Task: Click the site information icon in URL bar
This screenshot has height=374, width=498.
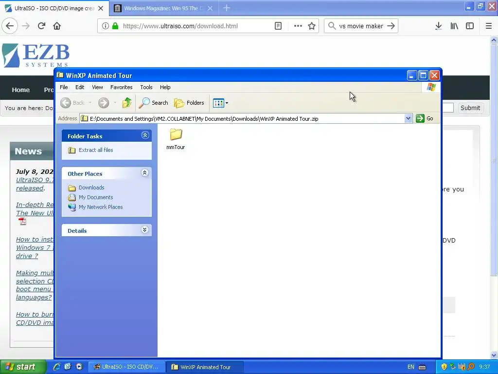Action: coord(106,26)
